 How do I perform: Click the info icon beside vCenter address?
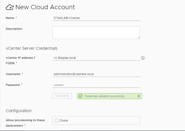pos(143,58)
